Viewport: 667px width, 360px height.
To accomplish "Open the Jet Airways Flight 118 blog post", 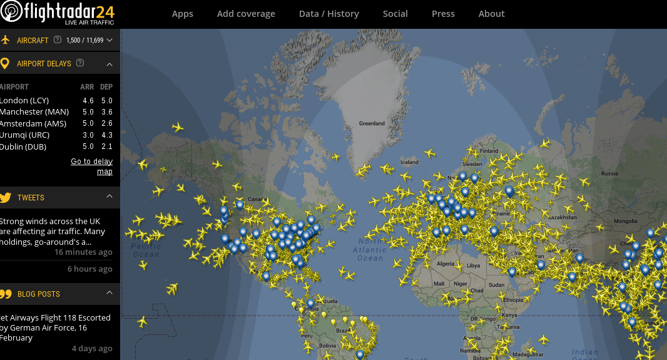I will [55, 327].
